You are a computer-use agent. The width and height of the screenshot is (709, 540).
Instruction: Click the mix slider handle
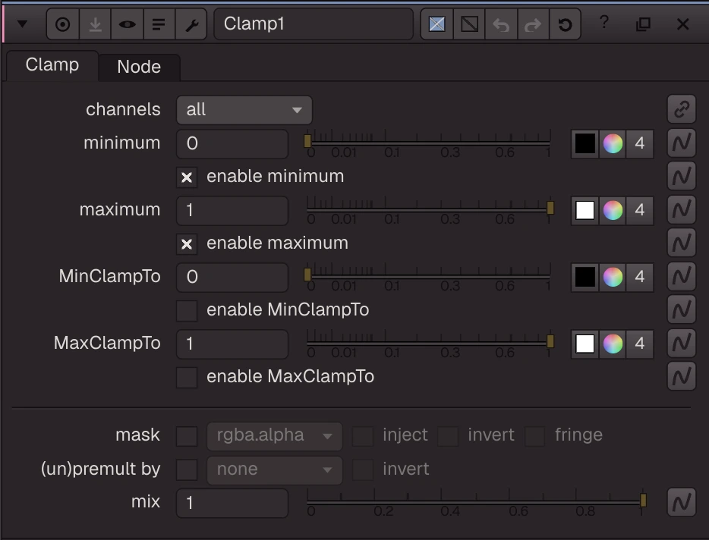(x=643, y=501)
